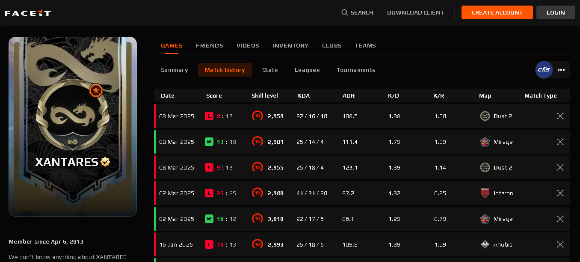Viewport: 580px width, 262px height.
Task: Click the Dust 2 map icon, 2,959 row
Action: coord(485,116)
